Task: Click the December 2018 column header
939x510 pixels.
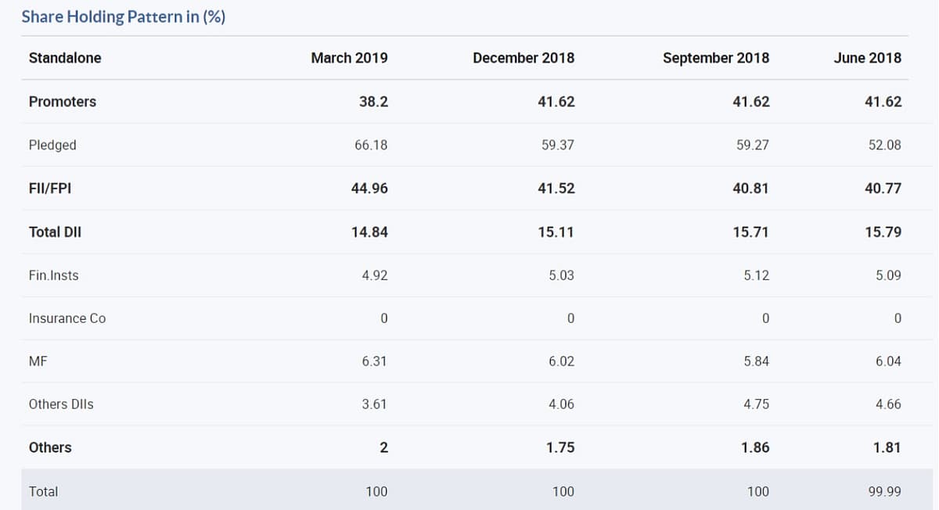Action: tap(523, 58)
